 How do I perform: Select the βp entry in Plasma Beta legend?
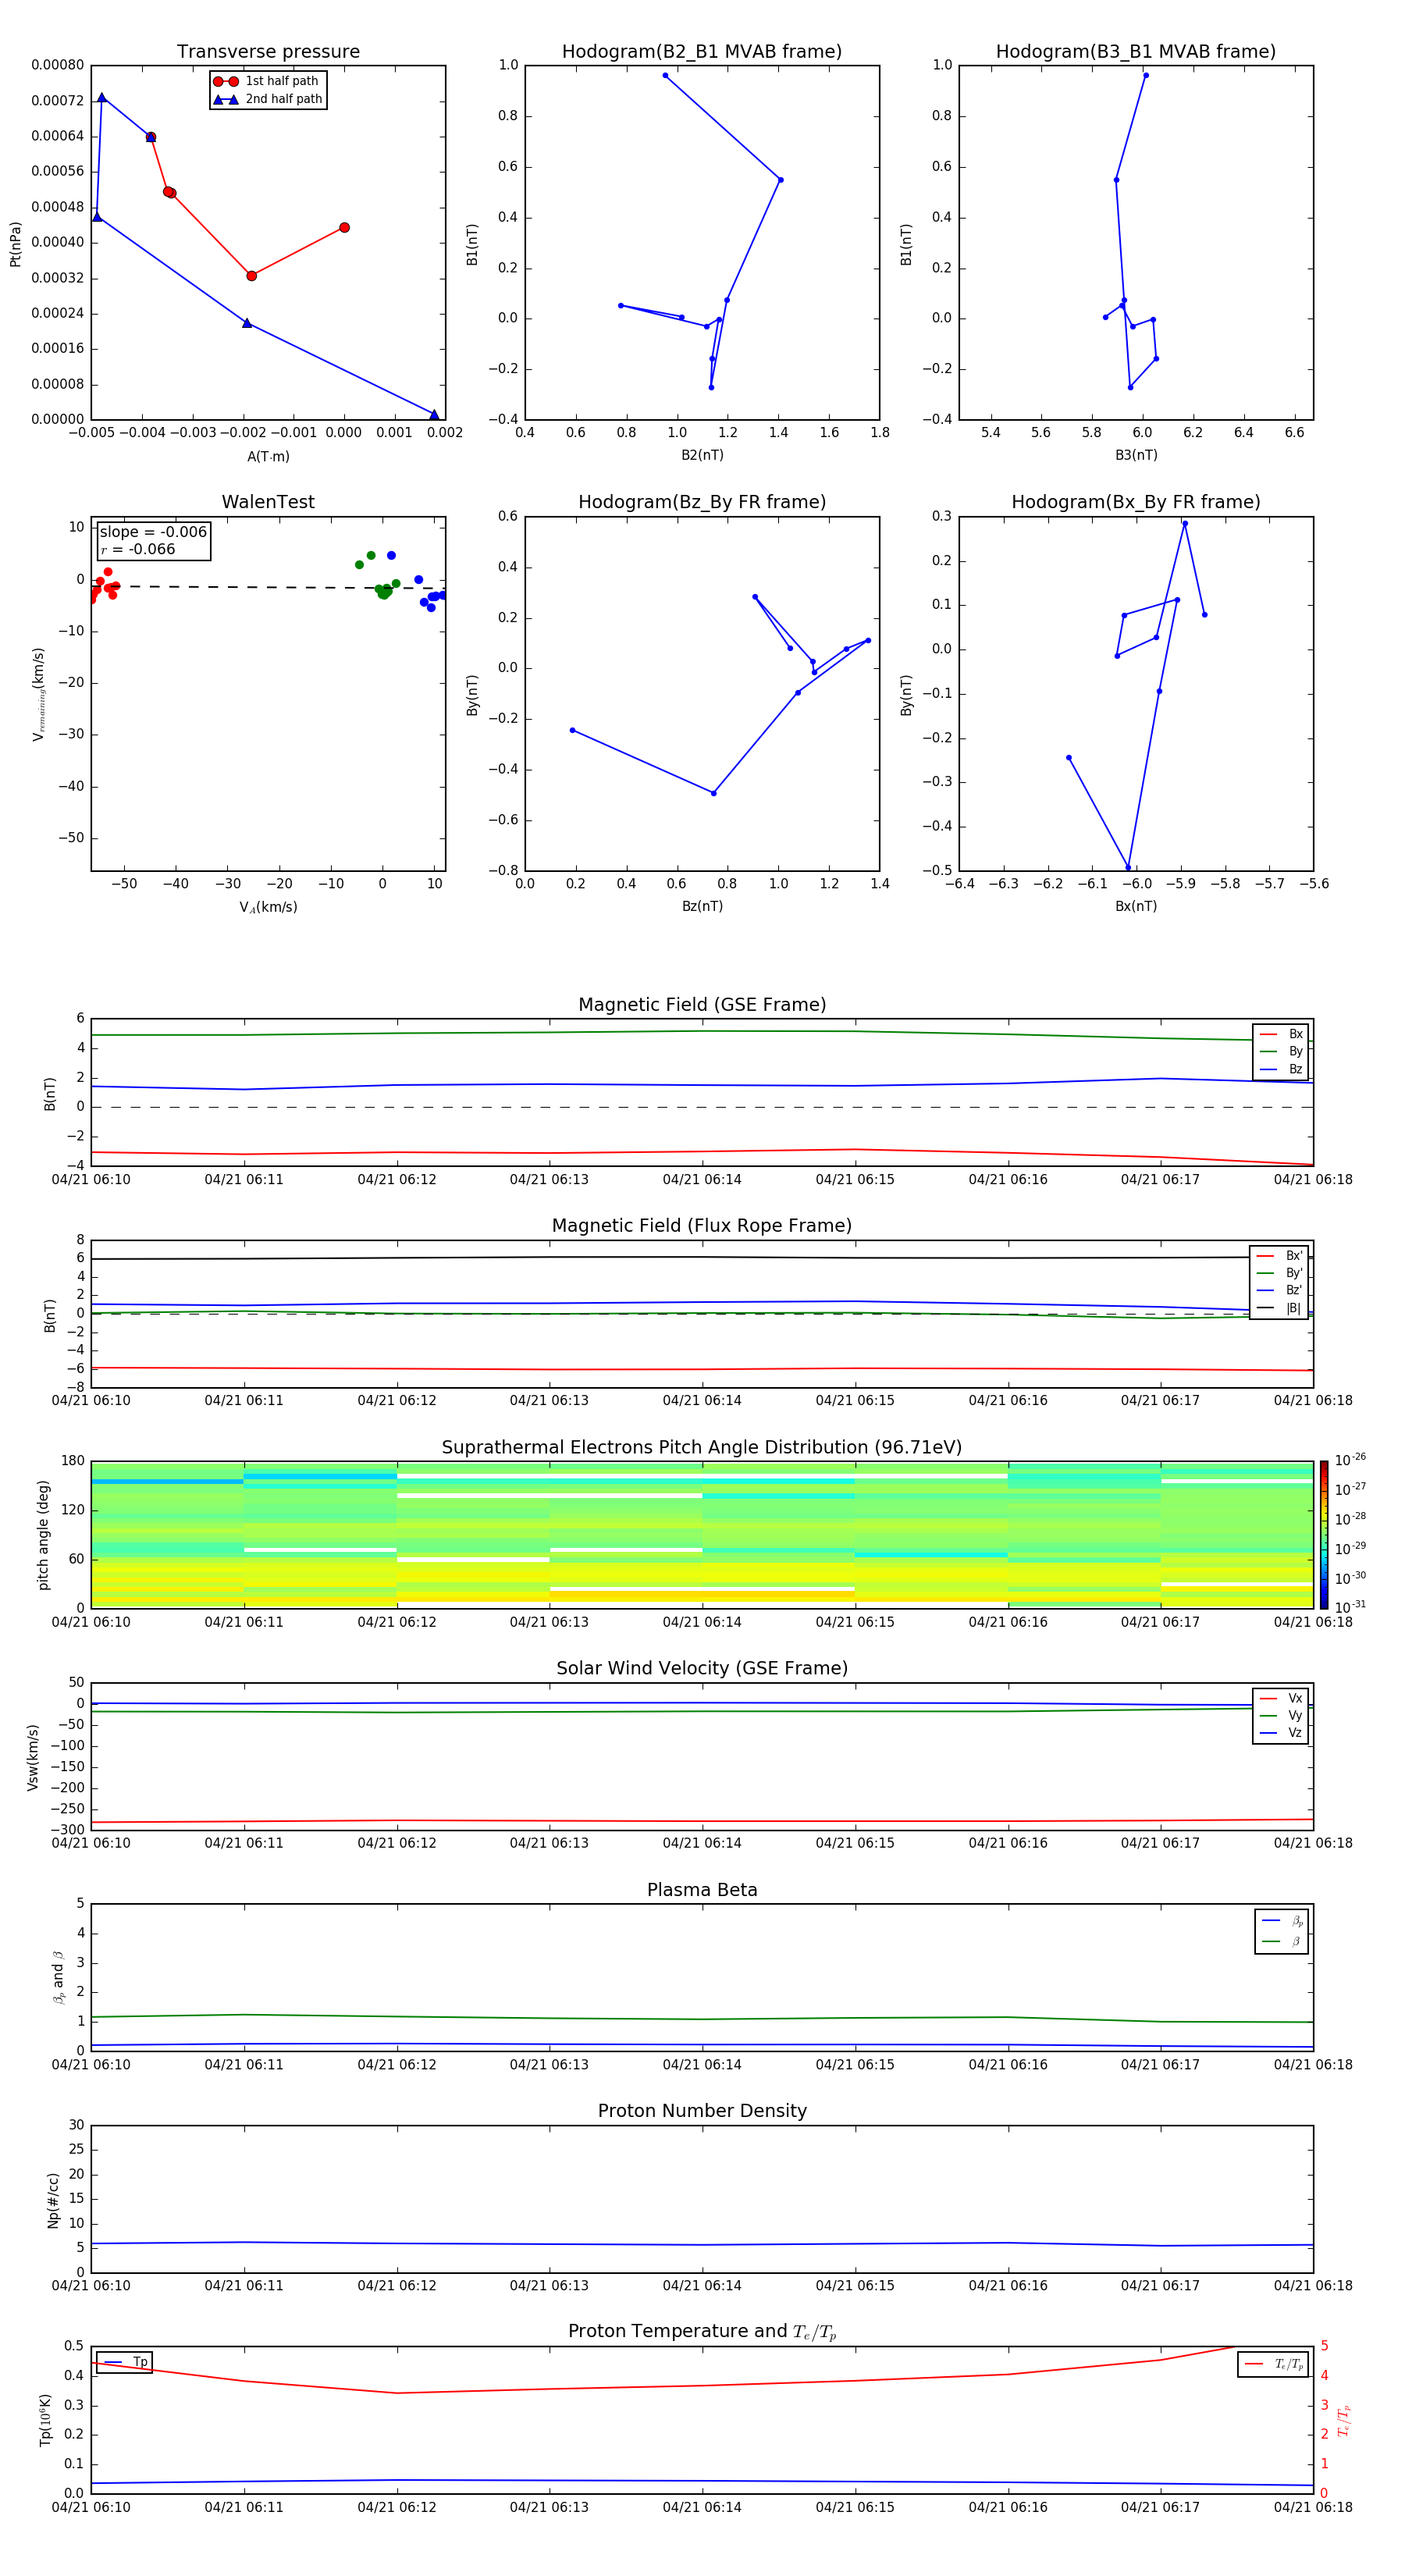pyautogui.click(x=1282, y=1921)
